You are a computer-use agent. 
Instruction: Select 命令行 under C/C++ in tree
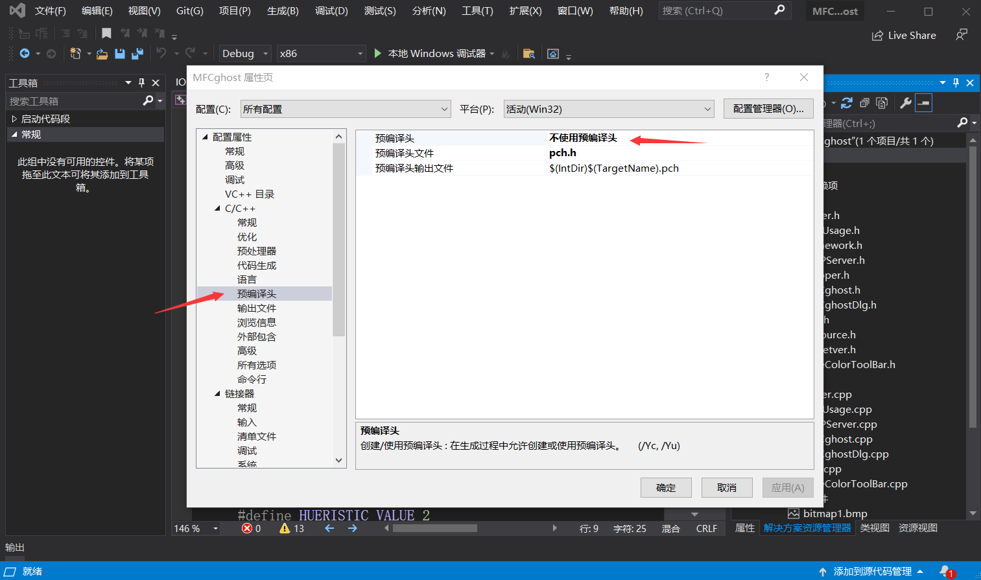point(252,379)
